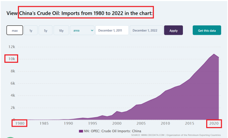Select the 2000 x-axis tick label
This screenshot has height=138, width=228.
(x=117, y=123)
